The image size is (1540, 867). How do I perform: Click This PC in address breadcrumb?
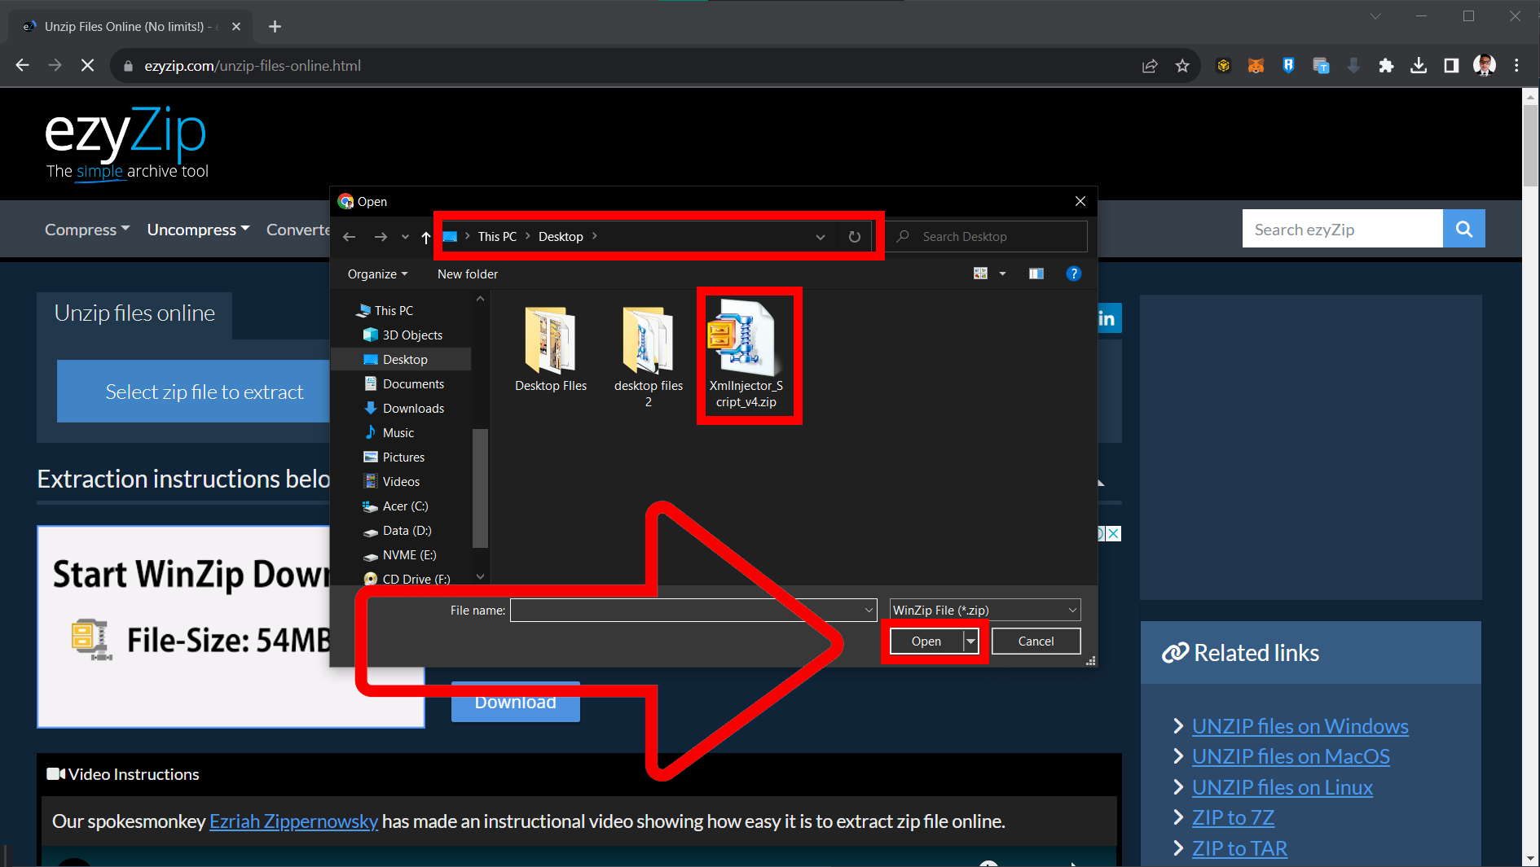[x=497, y=237]
